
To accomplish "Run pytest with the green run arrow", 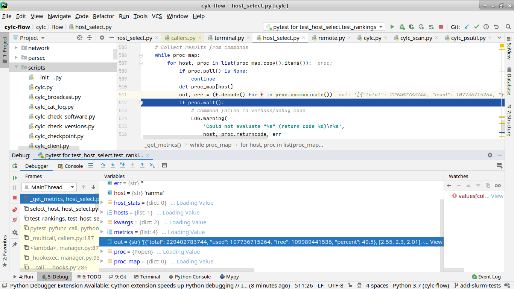I will [392, 27].
